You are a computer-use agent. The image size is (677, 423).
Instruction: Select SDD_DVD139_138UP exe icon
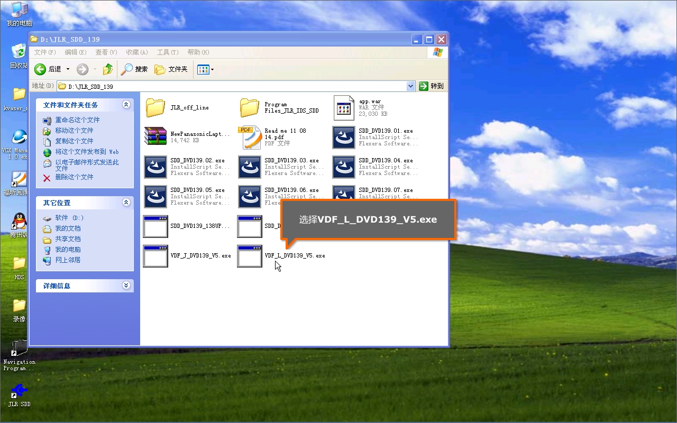pyautogui.click(x=155, y=226)
